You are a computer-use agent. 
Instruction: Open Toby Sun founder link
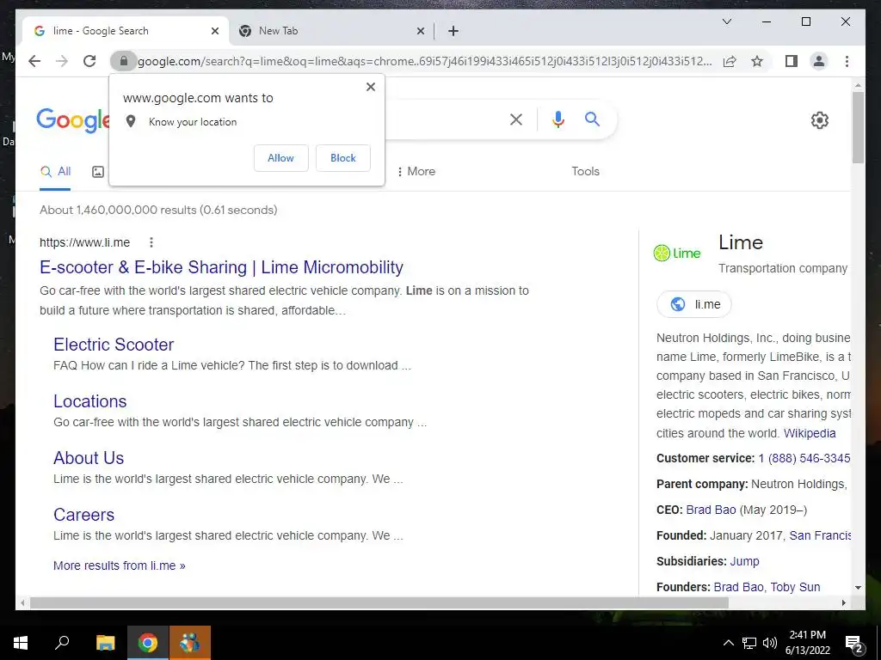[x=795, y=587]
